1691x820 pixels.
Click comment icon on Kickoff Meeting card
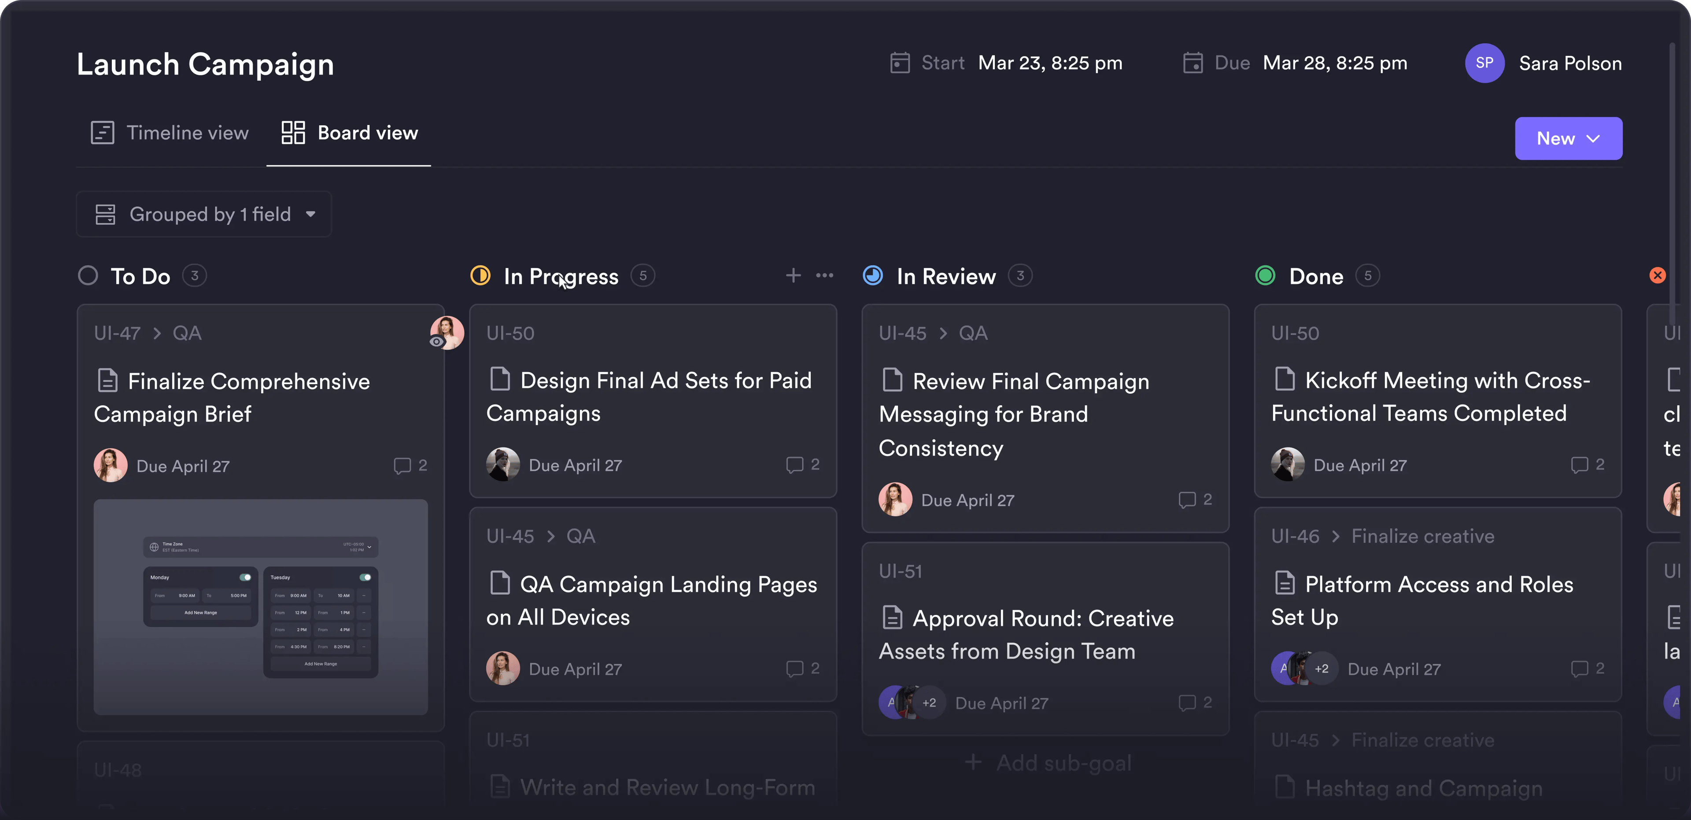[1579, 465]
